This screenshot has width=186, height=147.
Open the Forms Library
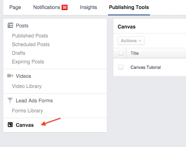27,111
